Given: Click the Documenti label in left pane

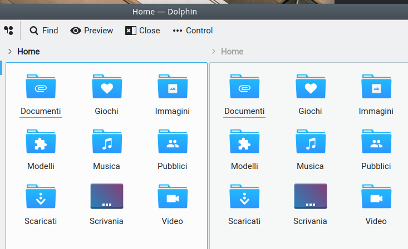Looking at the screenshot, I should click(41, 111).
